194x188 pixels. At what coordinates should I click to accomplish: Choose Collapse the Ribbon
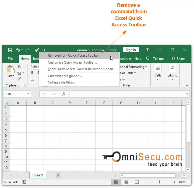click(x=79, y=82)
